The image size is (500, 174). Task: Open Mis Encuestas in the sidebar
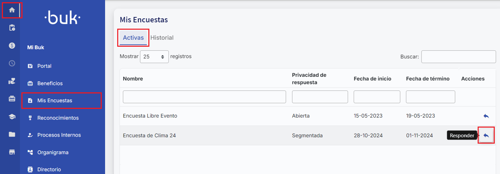(55, 100)
